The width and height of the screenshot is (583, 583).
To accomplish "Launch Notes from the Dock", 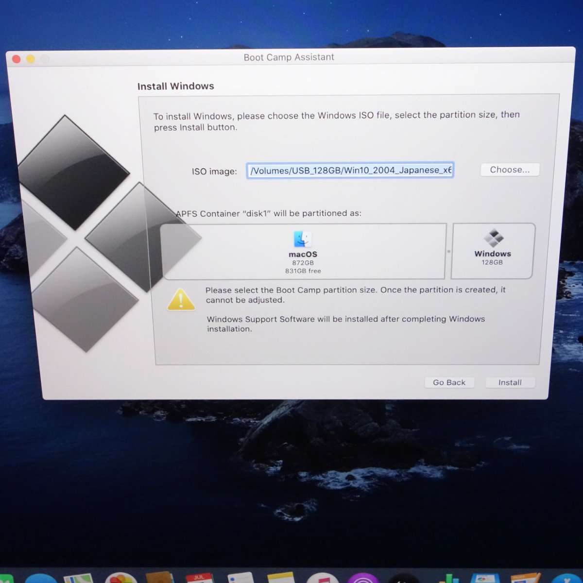I will 280,579.
